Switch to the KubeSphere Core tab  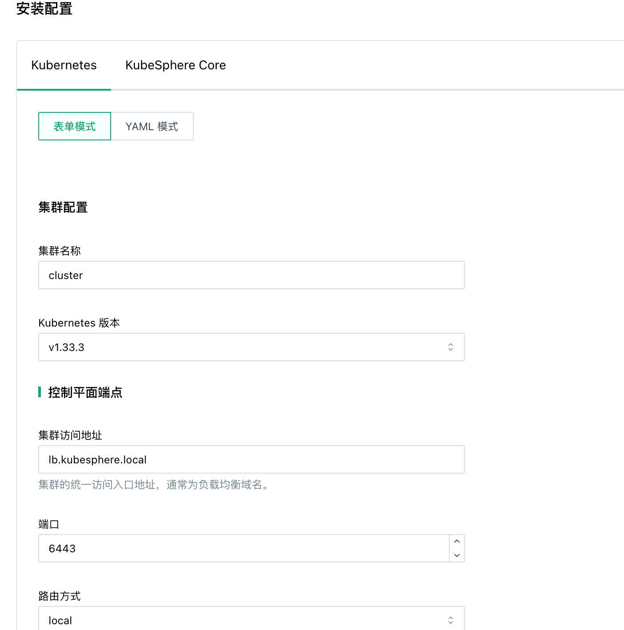click(175, 65)
